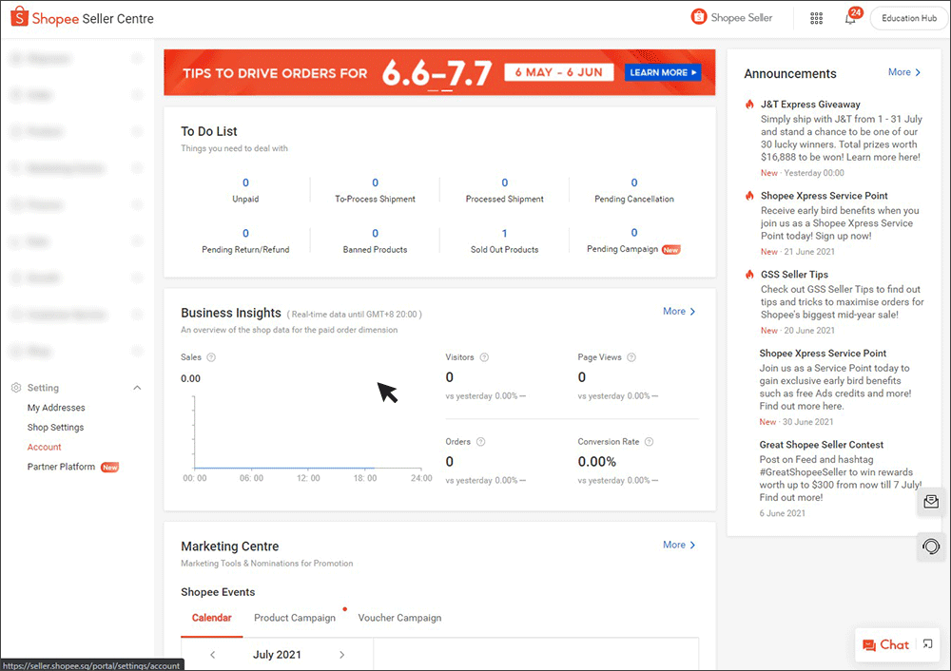Contact support via the headset icon

pyautogui.click(x=930, y=546)
